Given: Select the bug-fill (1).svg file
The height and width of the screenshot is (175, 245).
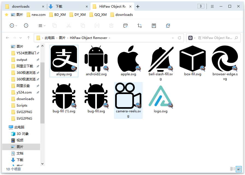Looking at the screenshot, I should click(x=64, y=98).
